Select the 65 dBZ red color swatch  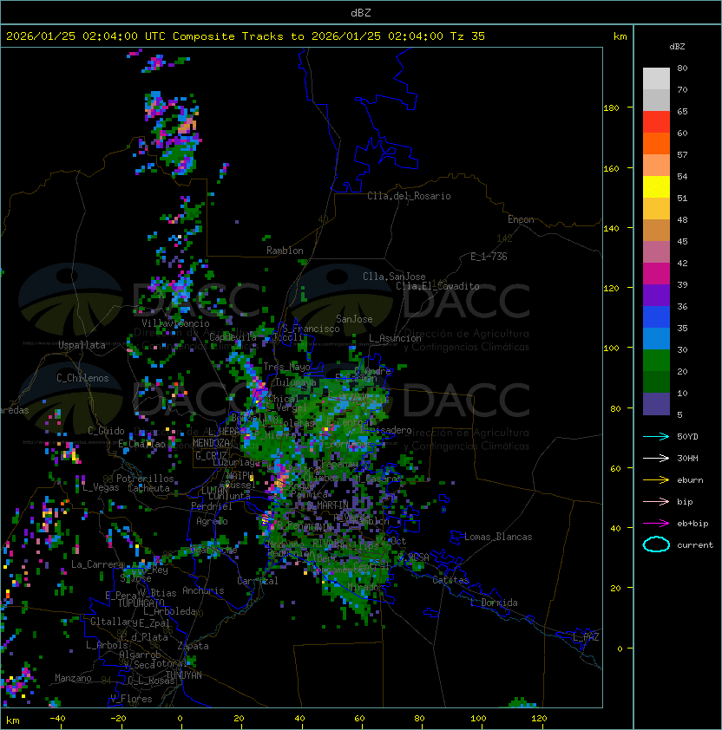click(656, 121)
